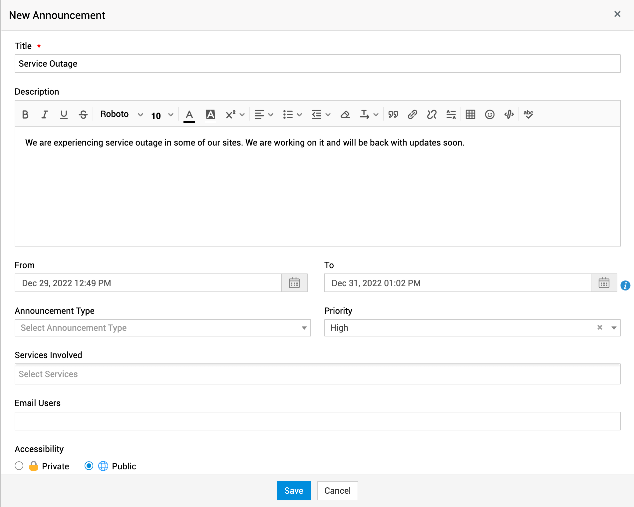The height and width of the screenshot is (507, 634).
Task: Open the font size 10 dropdown
Action: point(162,115)
